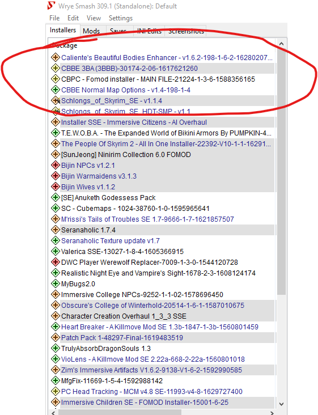Viewport: 318px width, 415px height.
Task: Open the File menu
Action: (54, 18)
